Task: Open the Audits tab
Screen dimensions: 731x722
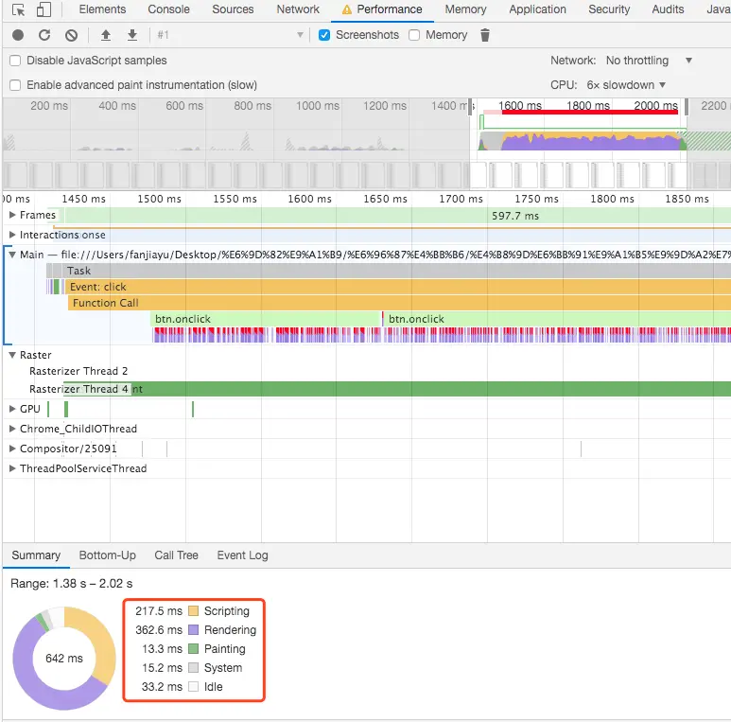Action: point(668,9)
